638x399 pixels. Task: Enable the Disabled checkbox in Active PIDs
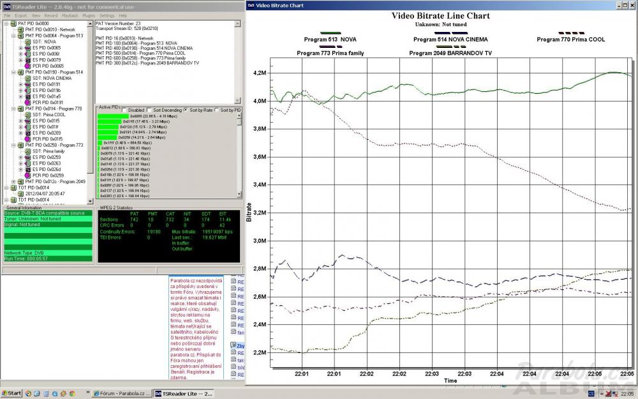124,110
